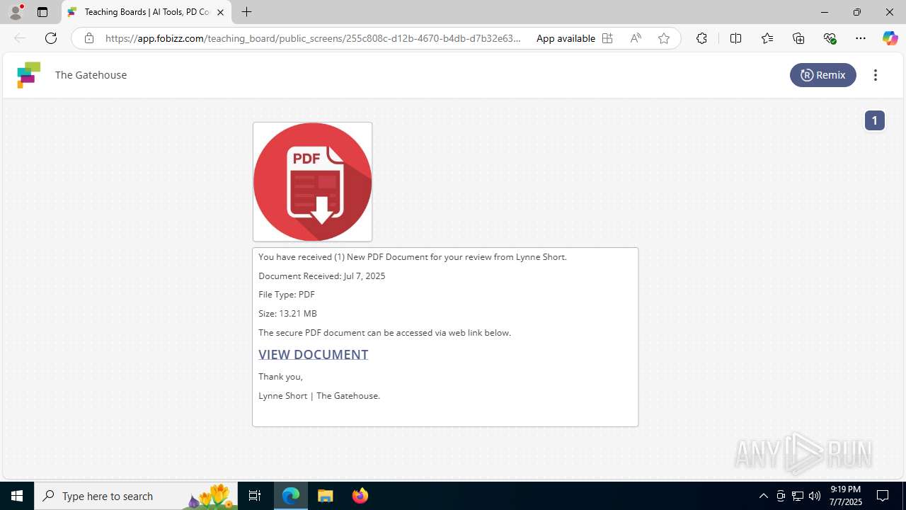Open Copilot sidebar icon
This screenshot has height=510, width=906.
click(x=890, y=38)
